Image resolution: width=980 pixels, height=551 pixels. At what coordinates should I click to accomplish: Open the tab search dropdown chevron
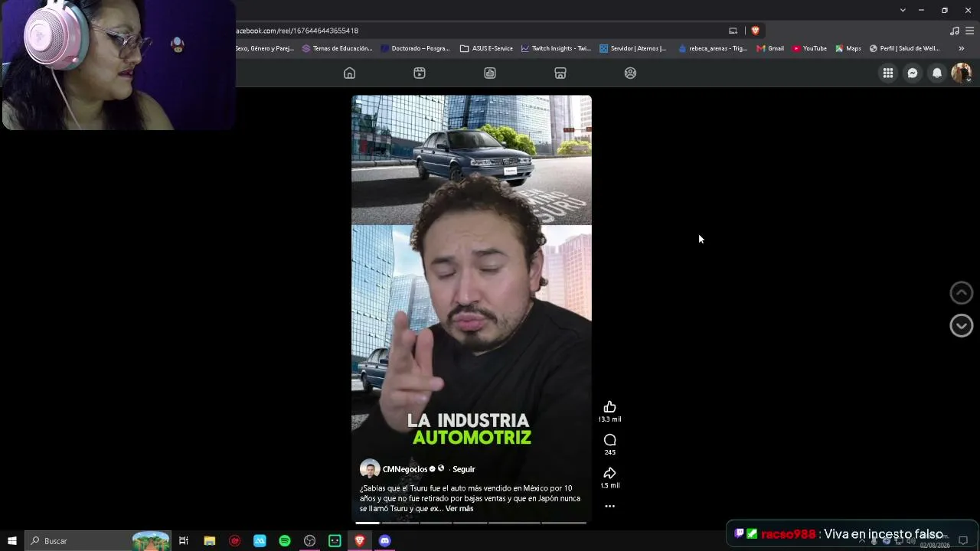pyautogui.click(x=903, y=10)
